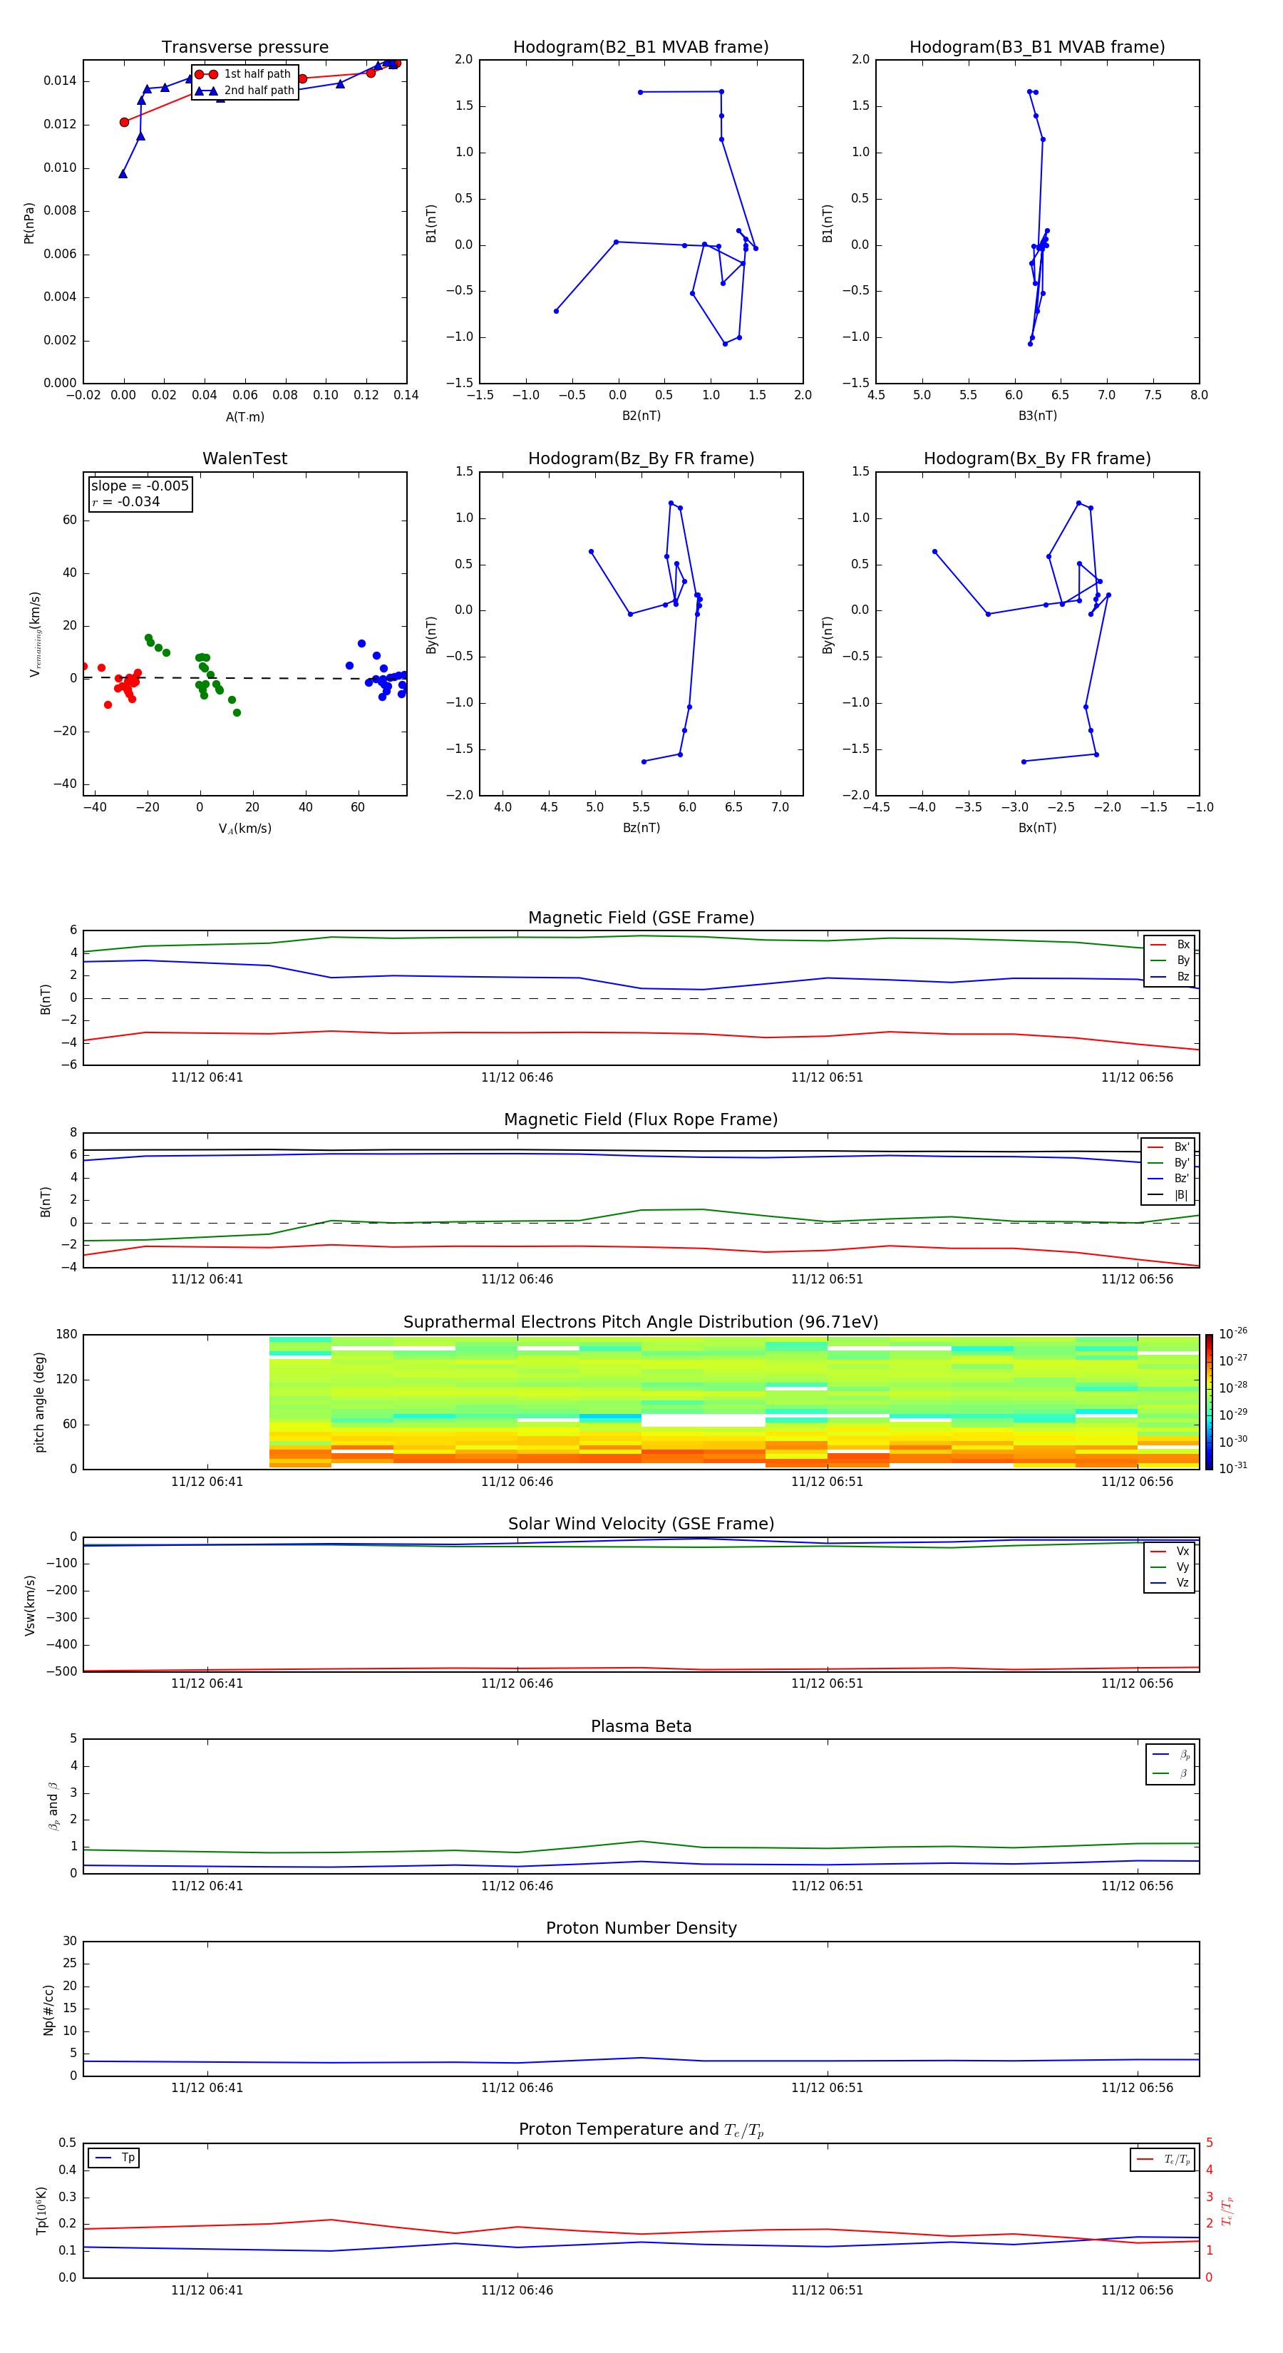Image resolution: width=1283 pixels, height=2353 pixels.
Task: Click the 'Plasma Beta' plot title
Action: click(641, 1726)
